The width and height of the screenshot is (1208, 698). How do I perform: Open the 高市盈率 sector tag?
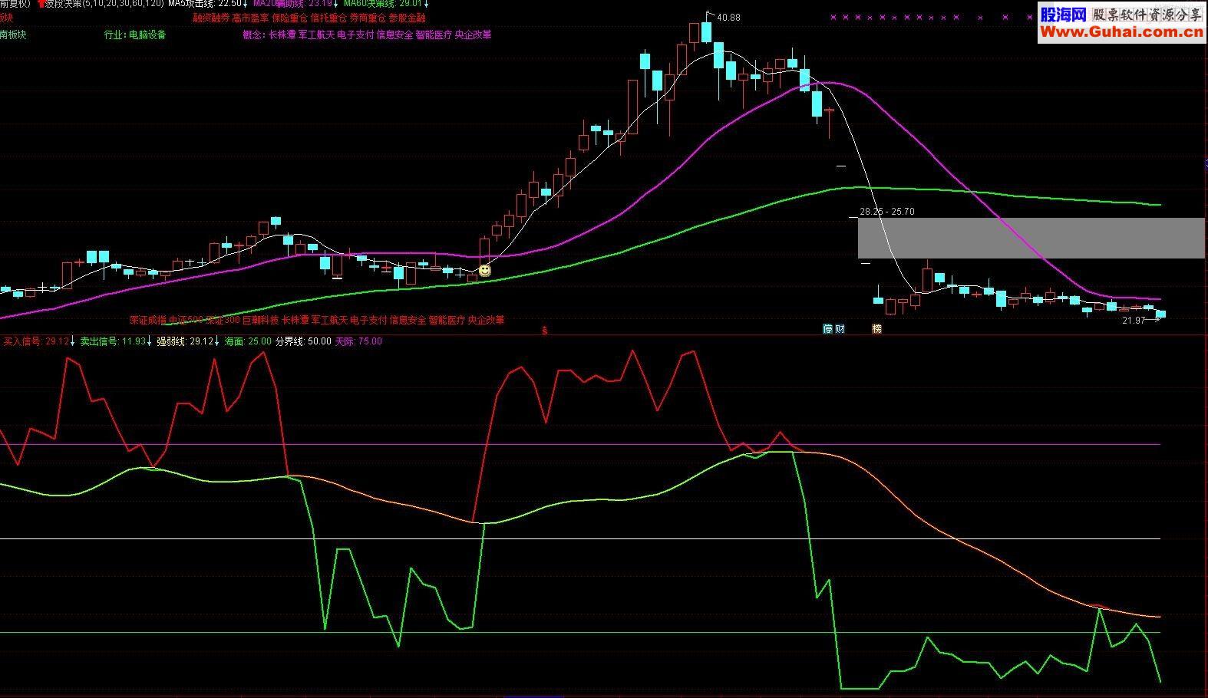coord(250,18)
